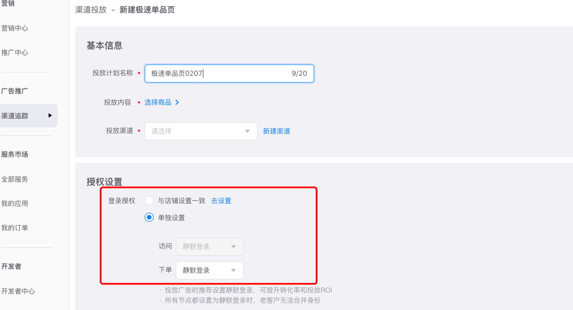Click the 访问 dropdown caret icon
The image size is (573, 310).
point(233,247)
